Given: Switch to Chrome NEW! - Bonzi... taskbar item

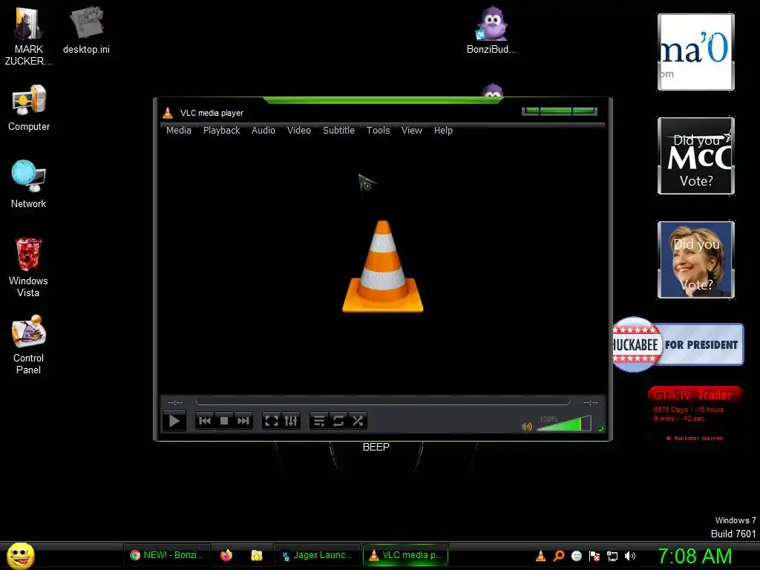Looking at the screenshot, I should (167, 555).
